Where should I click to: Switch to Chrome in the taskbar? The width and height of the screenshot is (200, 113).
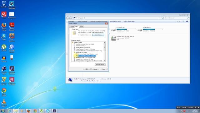tap(35, 111)
